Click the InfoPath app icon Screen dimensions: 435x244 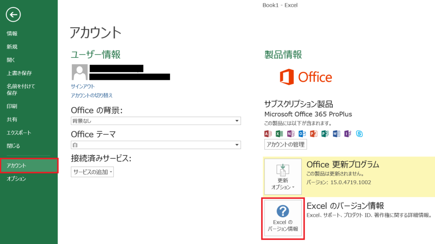pyautogui.click(x=347, y=134)
